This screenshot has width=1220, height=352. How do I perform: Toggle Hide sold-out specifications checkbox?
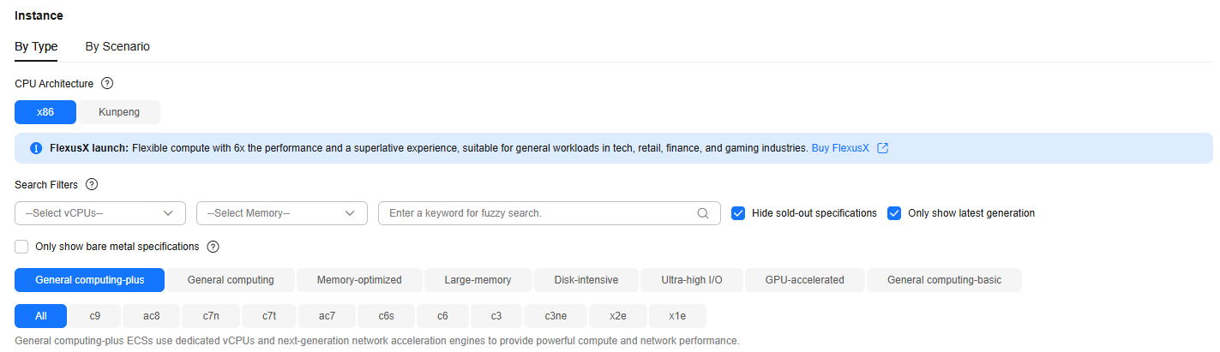pos(738,213)
